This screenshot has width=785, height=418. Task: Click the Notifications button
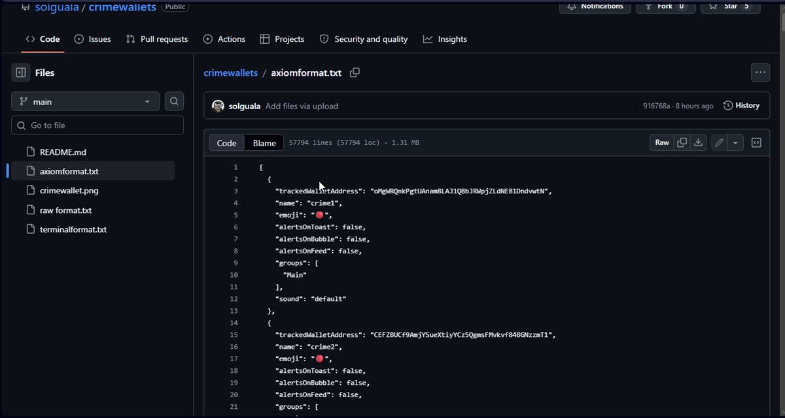tap(595, 7)
